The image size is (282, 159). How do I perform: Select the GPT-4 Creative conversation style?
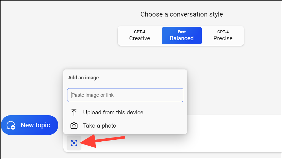[139, 36]
